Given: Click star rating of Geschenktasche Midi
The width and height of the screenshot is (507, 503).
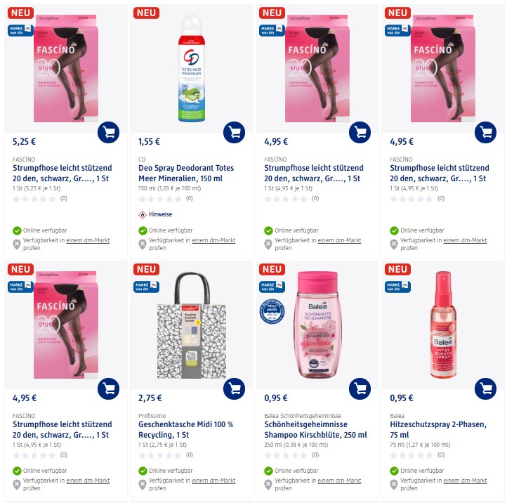Looking at the screenshot, I should [159, 455].
